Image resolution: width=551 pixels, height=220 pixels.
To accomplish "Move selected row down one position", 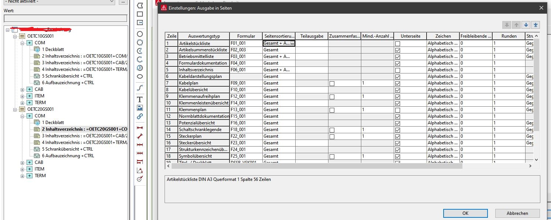I will click(526, 25).
